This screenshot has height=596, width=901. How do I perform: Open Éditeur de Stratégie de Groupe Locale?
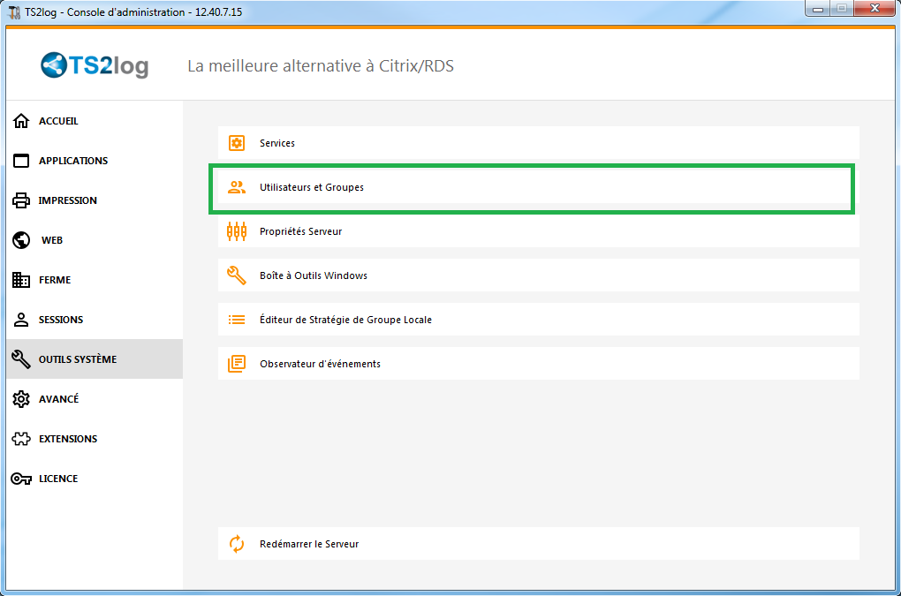coord(539,320)
